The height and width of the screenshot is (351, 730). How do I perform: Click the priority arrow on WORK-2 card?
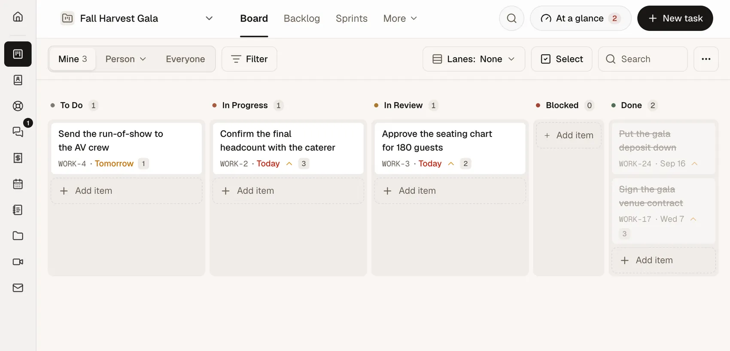coord(289,164)
